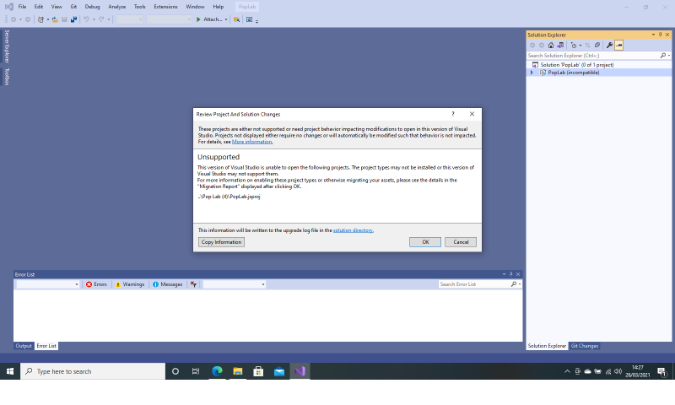Open the solution directory link
Viewport: 675px width, 405px height.
tap(353, 230)
